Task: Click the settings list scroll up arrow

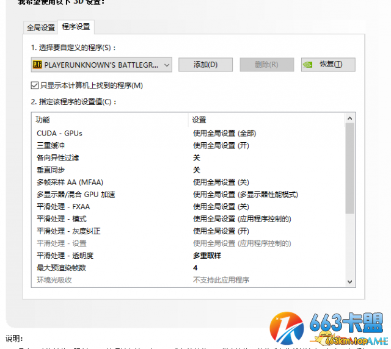Action: [x=350, y=118]
